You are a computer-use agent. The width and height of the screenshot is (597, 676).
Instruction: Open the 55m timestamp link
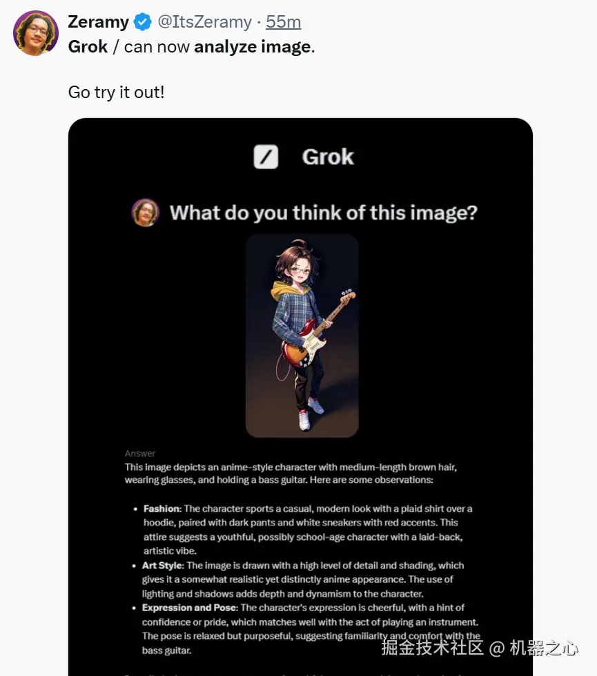(x=283, y=22)
